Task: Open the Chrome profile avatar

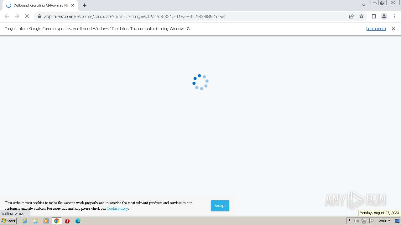Action: 384,16
